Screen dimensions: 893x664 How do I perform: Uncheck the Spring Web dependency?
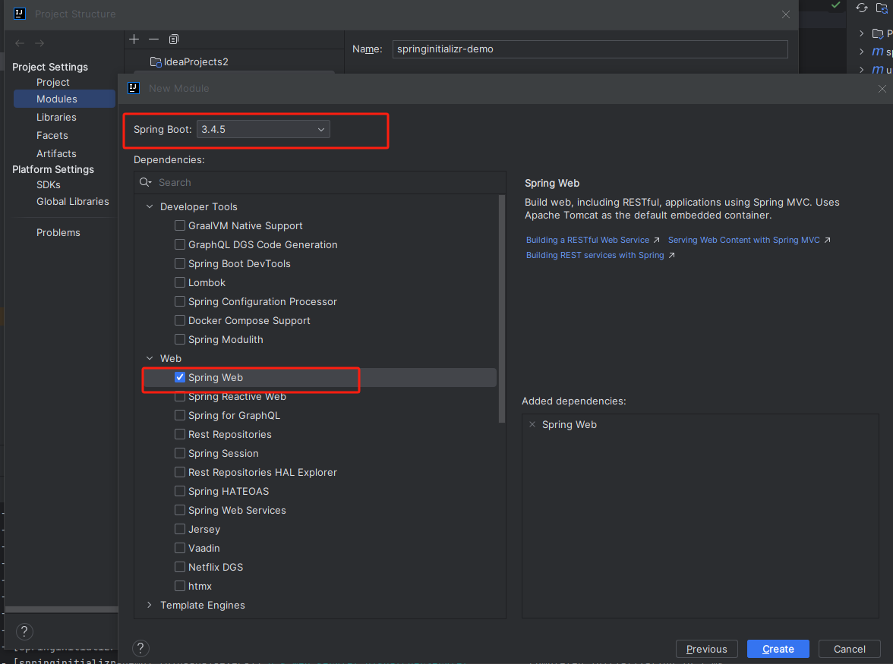pos(180,377)
